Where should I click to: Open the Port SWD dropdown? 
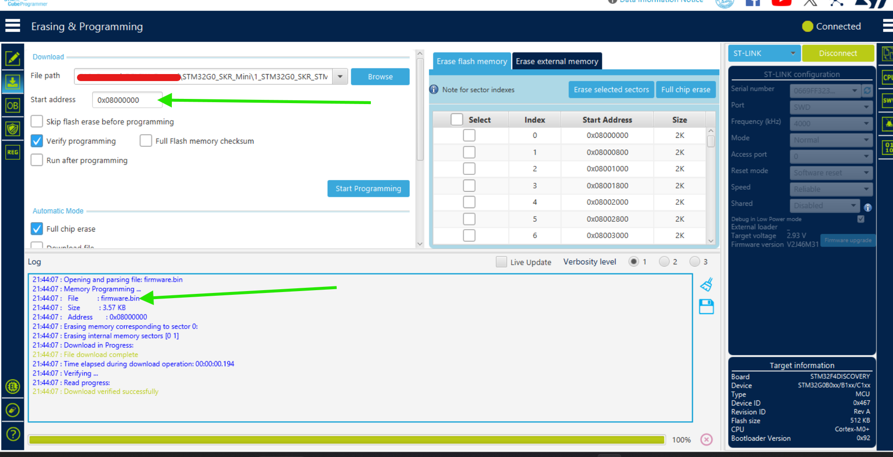[x=831, y=107]
